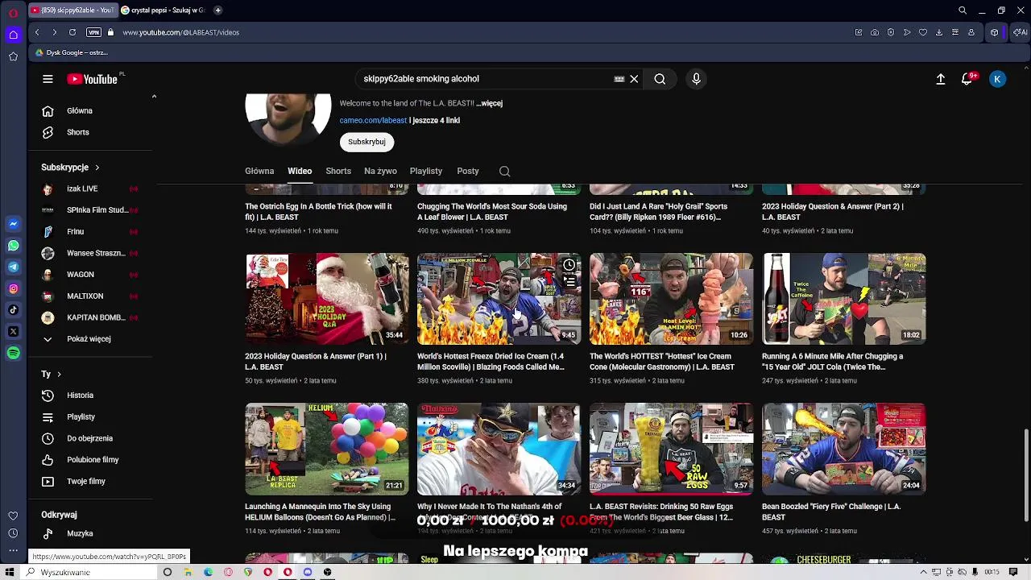Expand the Ty section chevron

59,375
